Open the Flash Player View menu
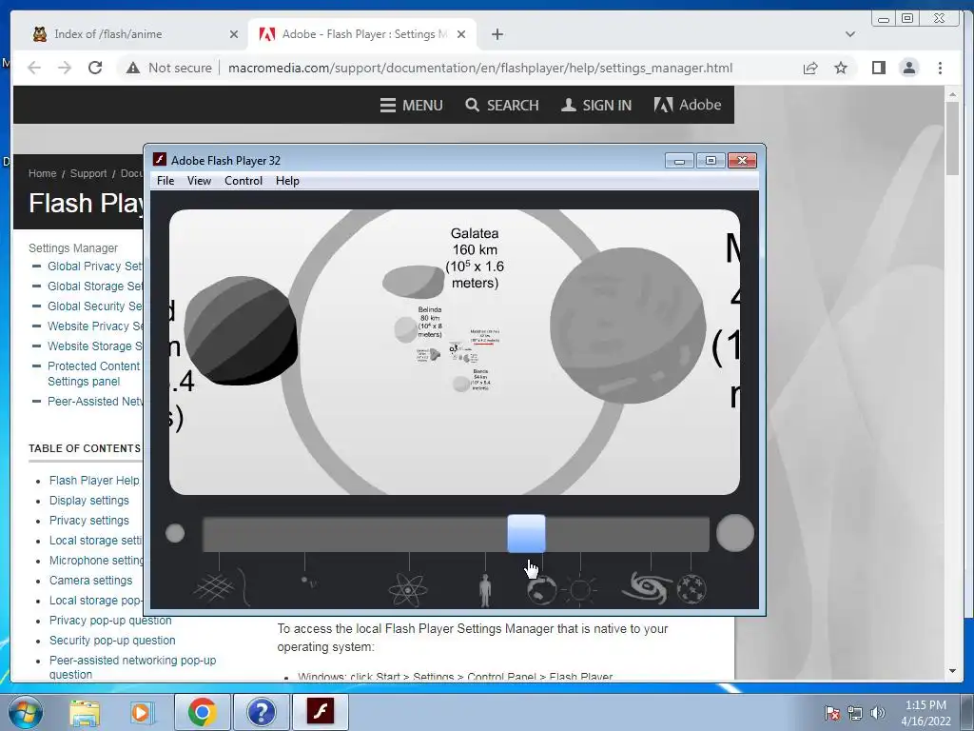This screenshot has width=974, height=731. tap(199, 181)
